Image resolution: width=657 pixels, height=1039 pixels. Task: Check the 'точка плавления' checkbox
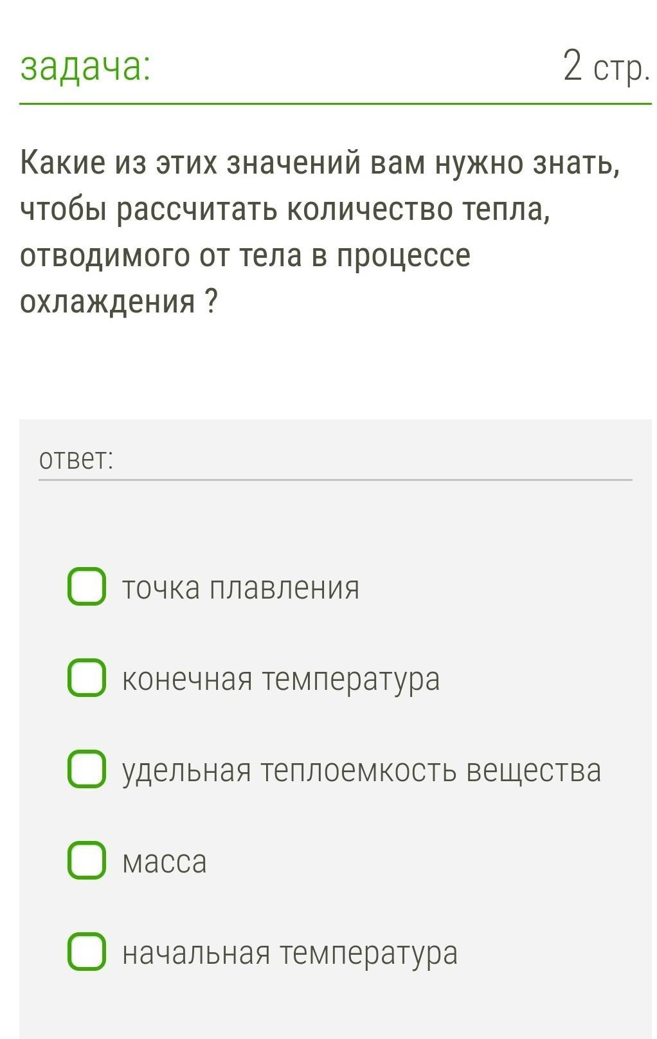click(x=87, y=586)
